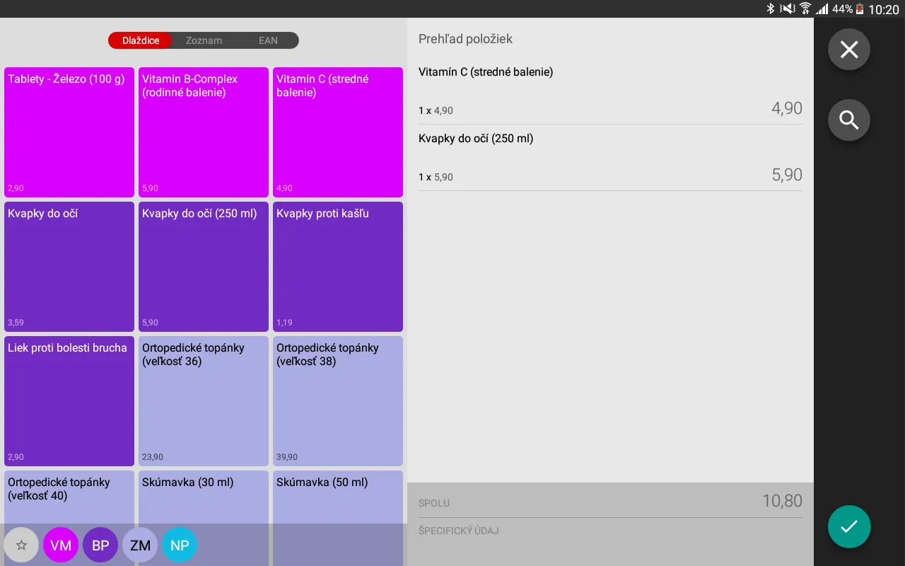Confirm the order with the green checkmark
The height and width of the screenshot is (566, 905).
pos(849,526)
